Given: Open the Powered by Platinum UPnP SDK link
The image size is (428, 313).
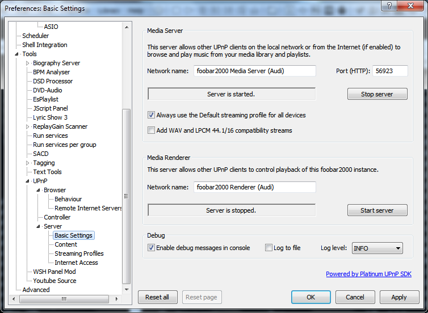Looking at the screenshot, I should point(368,274).
